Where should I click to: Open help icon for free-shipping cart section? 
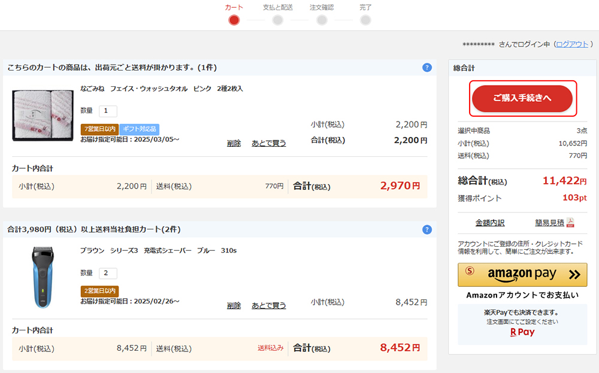coord(426,229)
